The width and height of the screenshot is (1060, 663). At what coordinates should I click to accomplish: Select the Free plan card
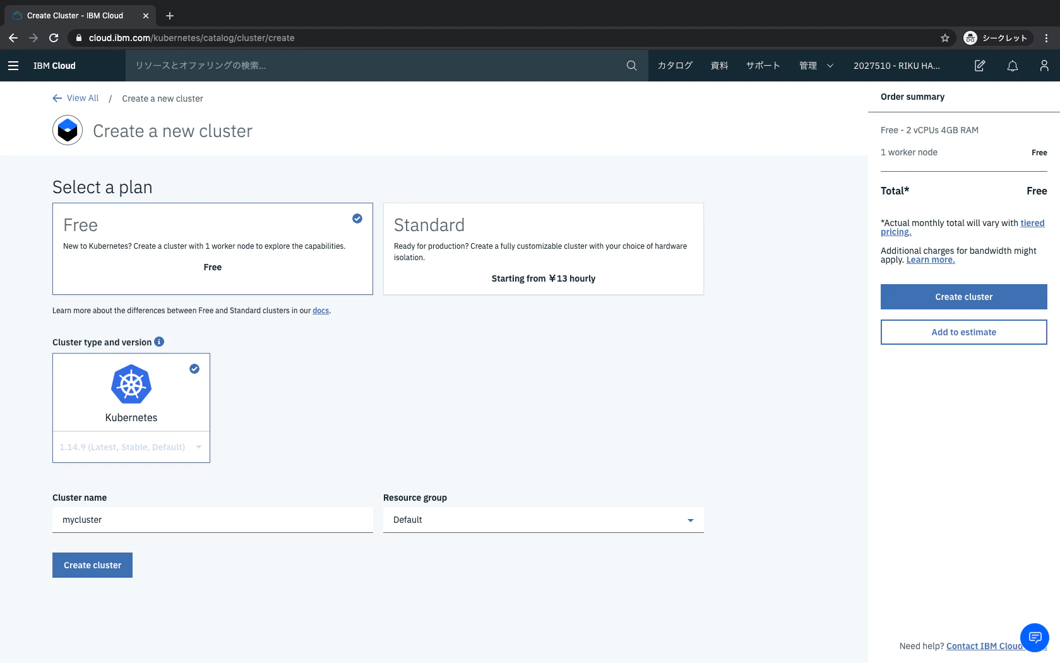click(213, 249)
